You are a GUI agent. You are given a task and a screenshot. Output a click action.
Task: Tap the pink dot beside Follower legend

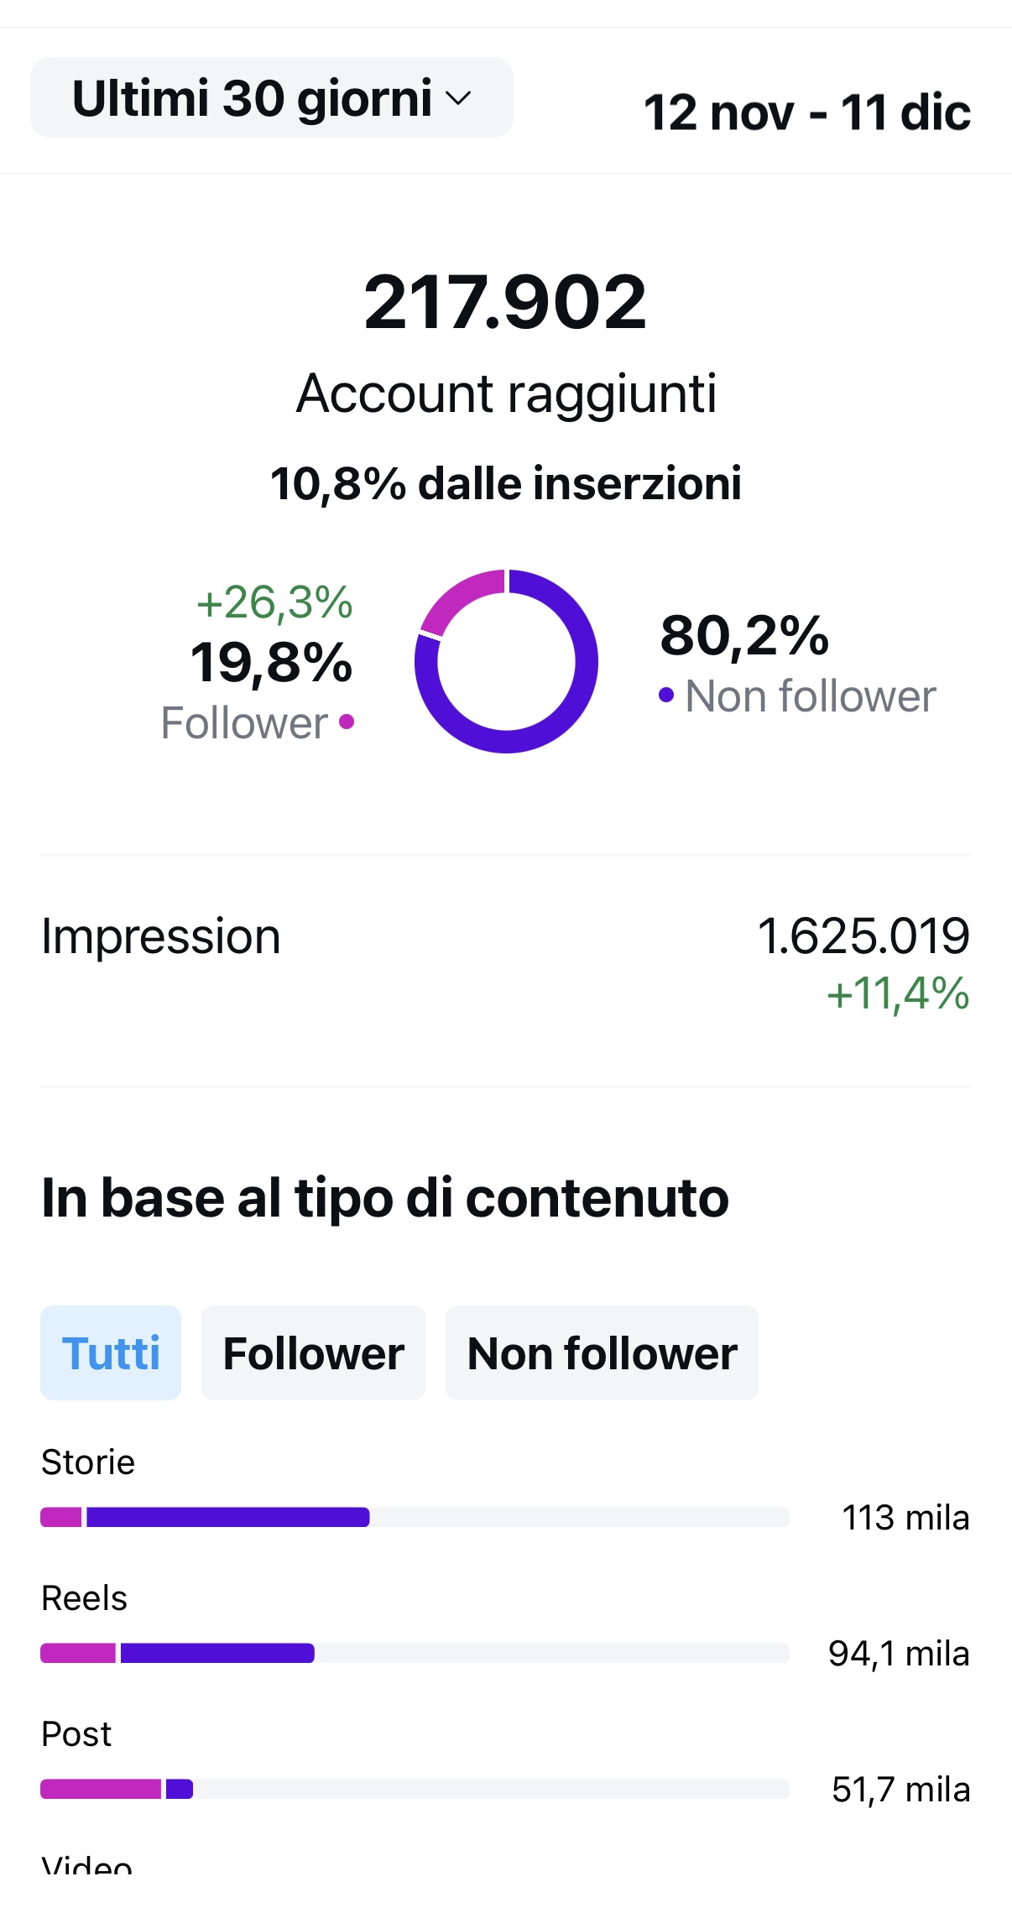click(347, 722)
